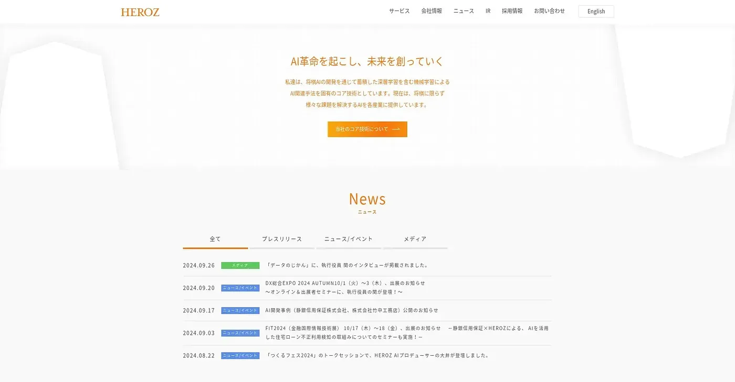Click the ニュース/イベント tag on 2024.09.17
Screen dimensions: 735x382
pyautogui.click(x=240, y=311)
